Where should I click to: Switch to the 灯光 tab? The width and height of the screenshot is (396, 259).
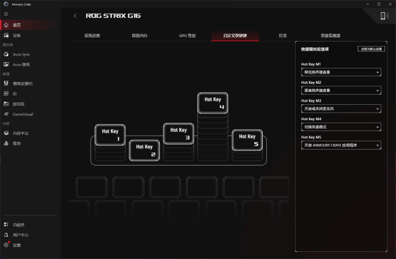(282, 36)
